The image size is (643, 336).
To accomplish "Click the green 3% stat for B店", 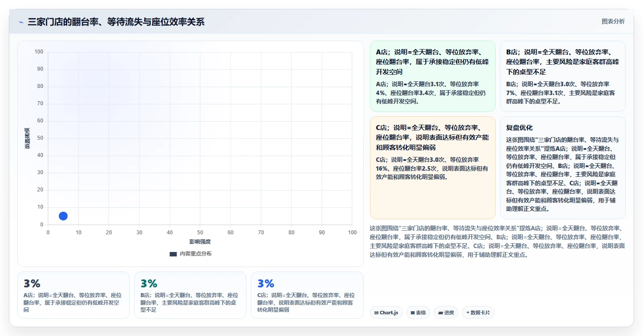I will [x=149, y=283].
